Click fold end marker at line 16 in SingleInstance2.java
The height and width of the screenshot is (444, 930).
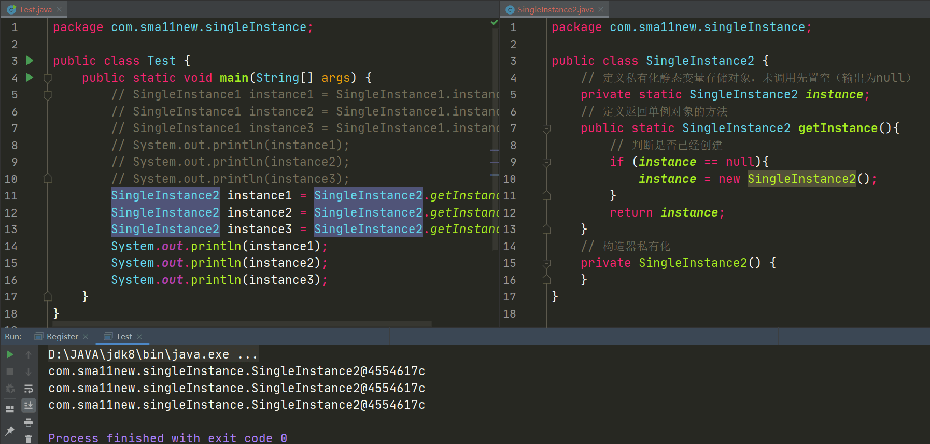point(546,280)
